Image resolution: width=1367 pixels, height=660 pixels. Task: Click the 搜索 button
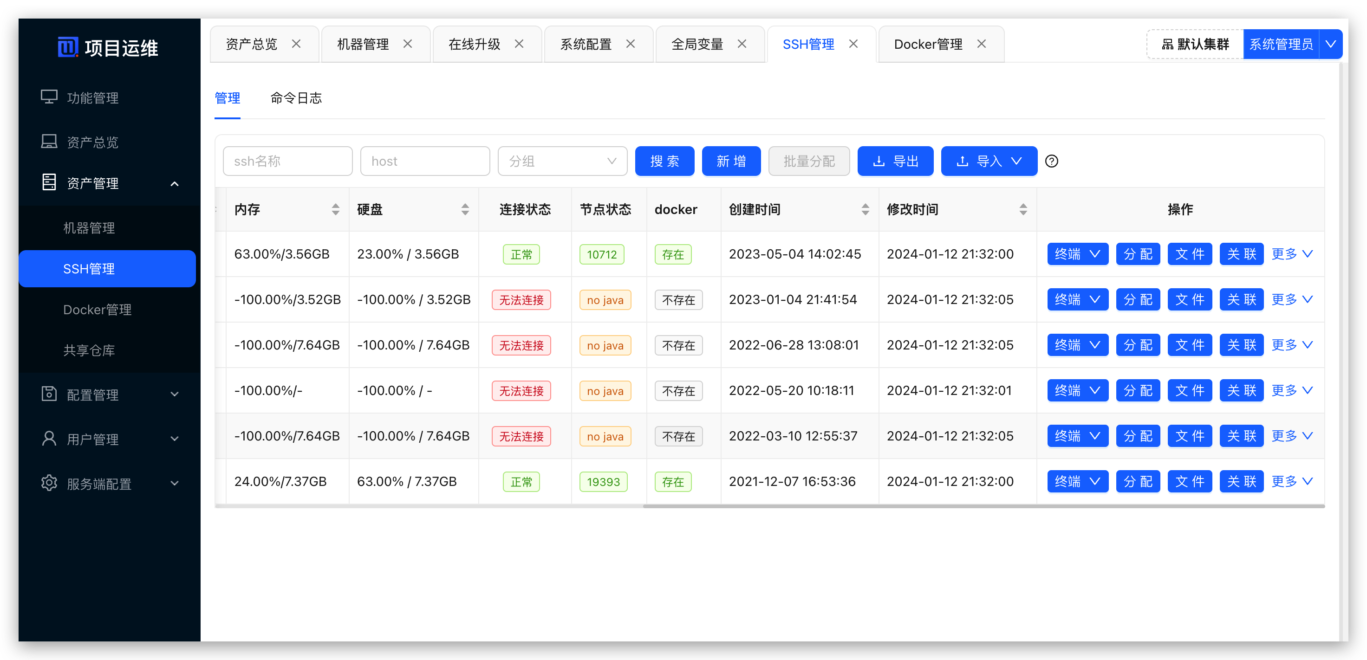[x=664, y=161]
